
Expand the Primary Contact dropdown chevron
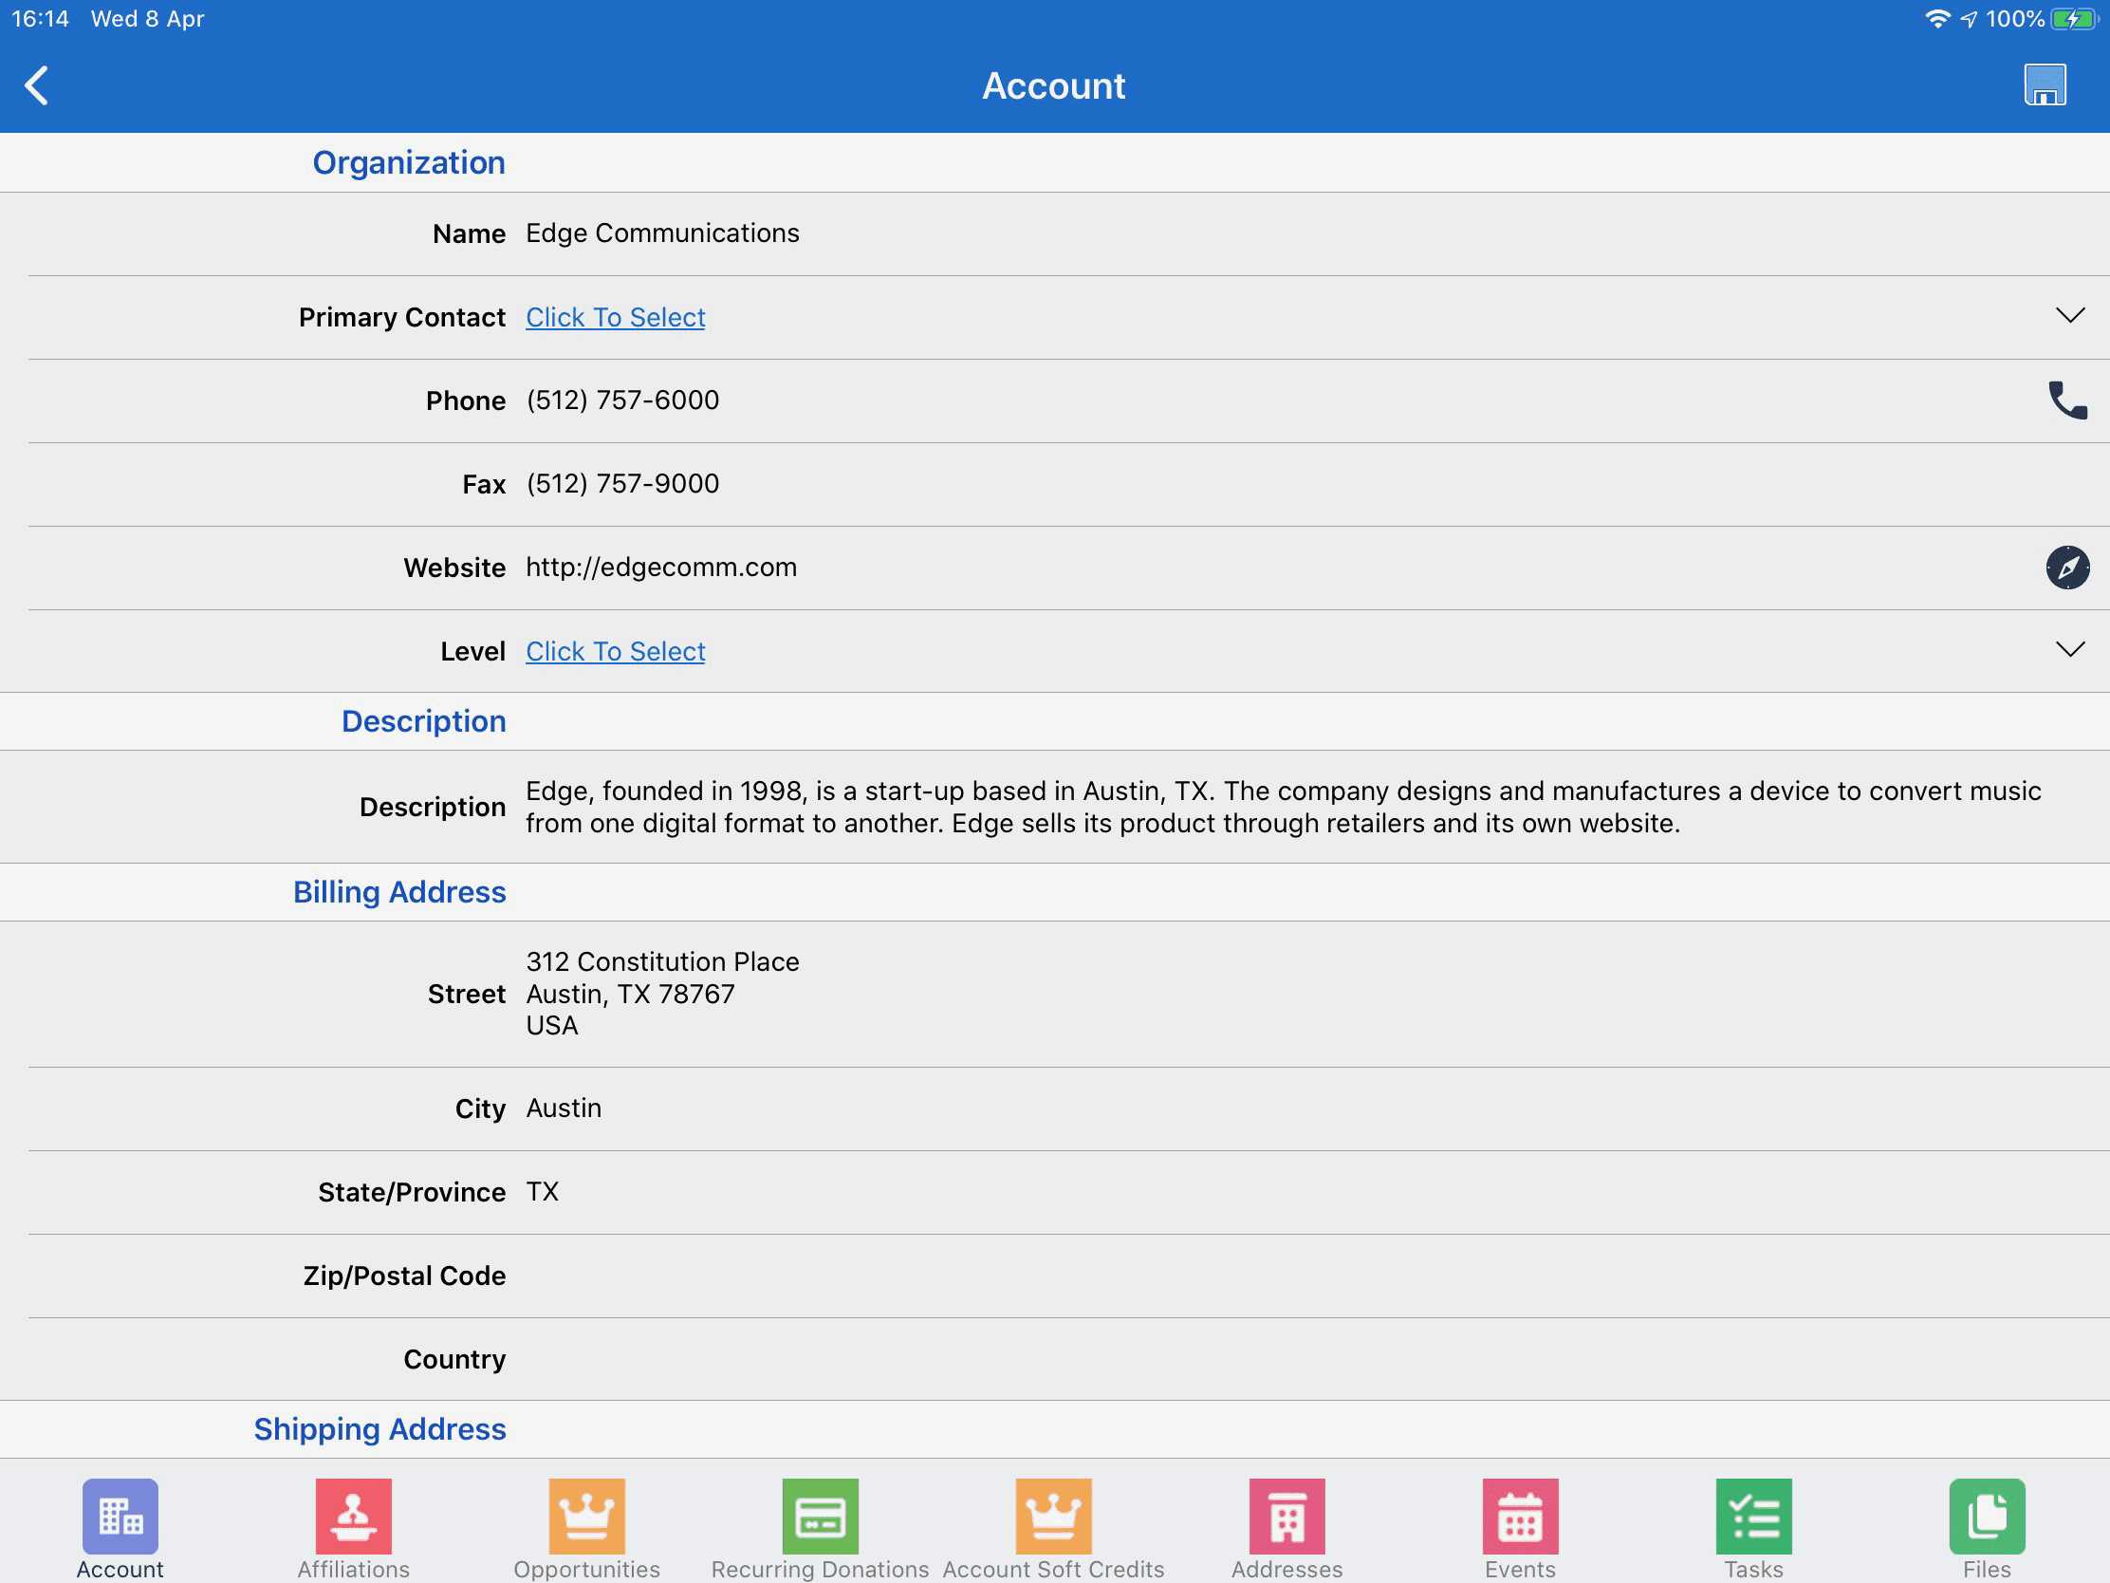(x=2069, y=316)
